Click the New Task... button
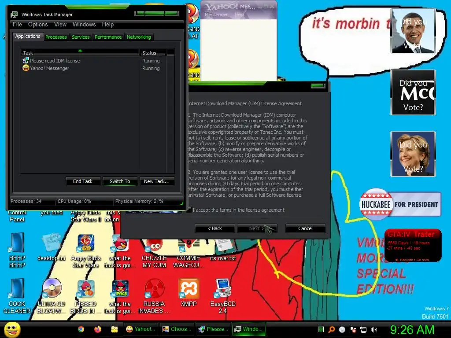The image size is (451, 338). [157, 181]
